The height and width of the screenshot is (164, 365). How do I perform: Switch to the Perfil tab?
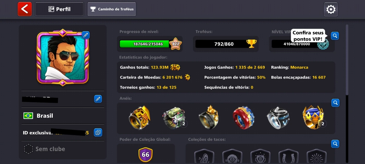click(59, 9)
